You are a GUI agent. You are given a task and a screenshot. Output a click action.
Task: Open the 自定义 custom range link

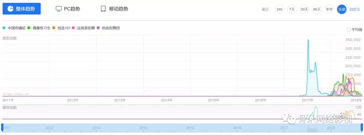coord(355,9)
